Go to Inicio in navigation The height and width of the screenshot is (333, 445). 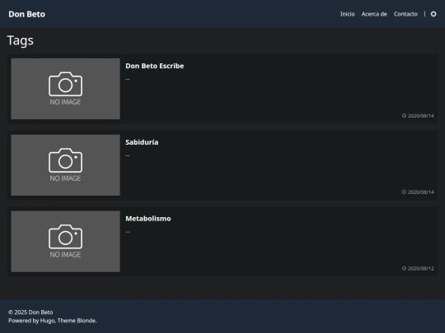[348, 14]
